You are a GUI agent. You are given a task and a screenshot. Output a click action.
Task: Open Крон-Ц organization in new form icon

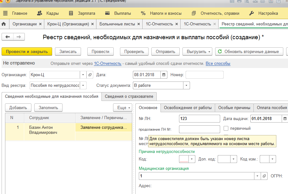point(90,75)
